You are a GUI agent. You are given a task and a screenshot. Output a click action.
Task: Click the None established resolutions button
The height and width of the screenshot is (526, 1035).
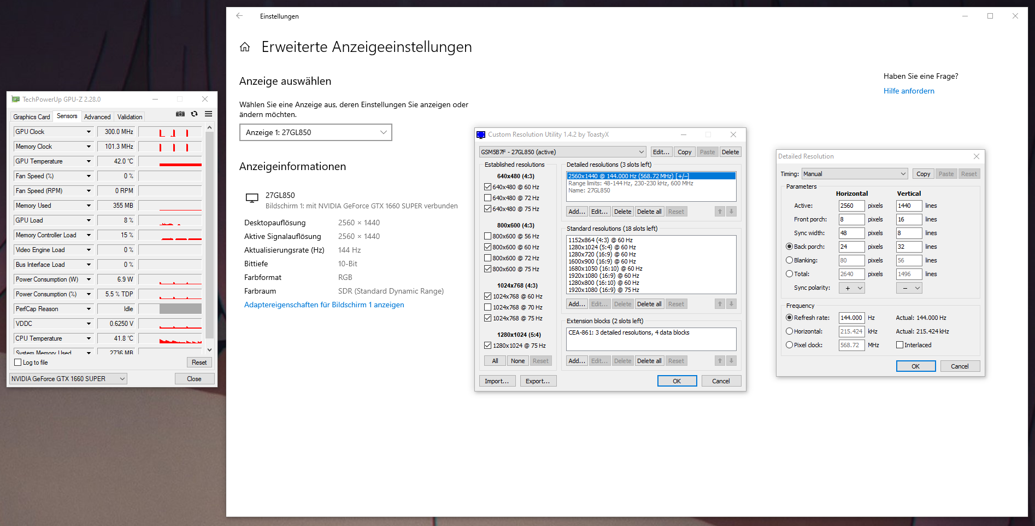[x=517, y=361]
